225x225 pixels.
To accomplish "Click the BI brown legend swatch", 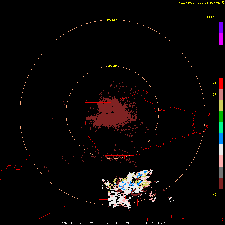I will pos(221,183).
